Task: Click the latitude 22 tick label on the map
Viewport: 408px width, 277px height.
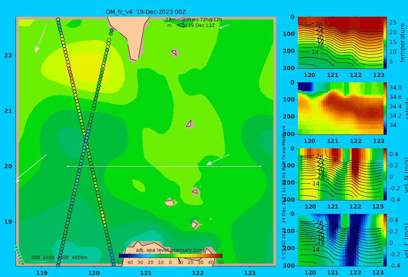Action: click(8, 55)
